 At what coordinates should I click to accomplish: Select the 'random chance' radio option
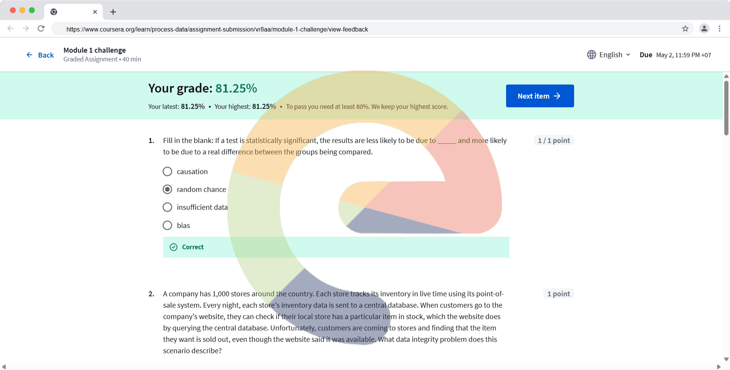click(167, 189)
